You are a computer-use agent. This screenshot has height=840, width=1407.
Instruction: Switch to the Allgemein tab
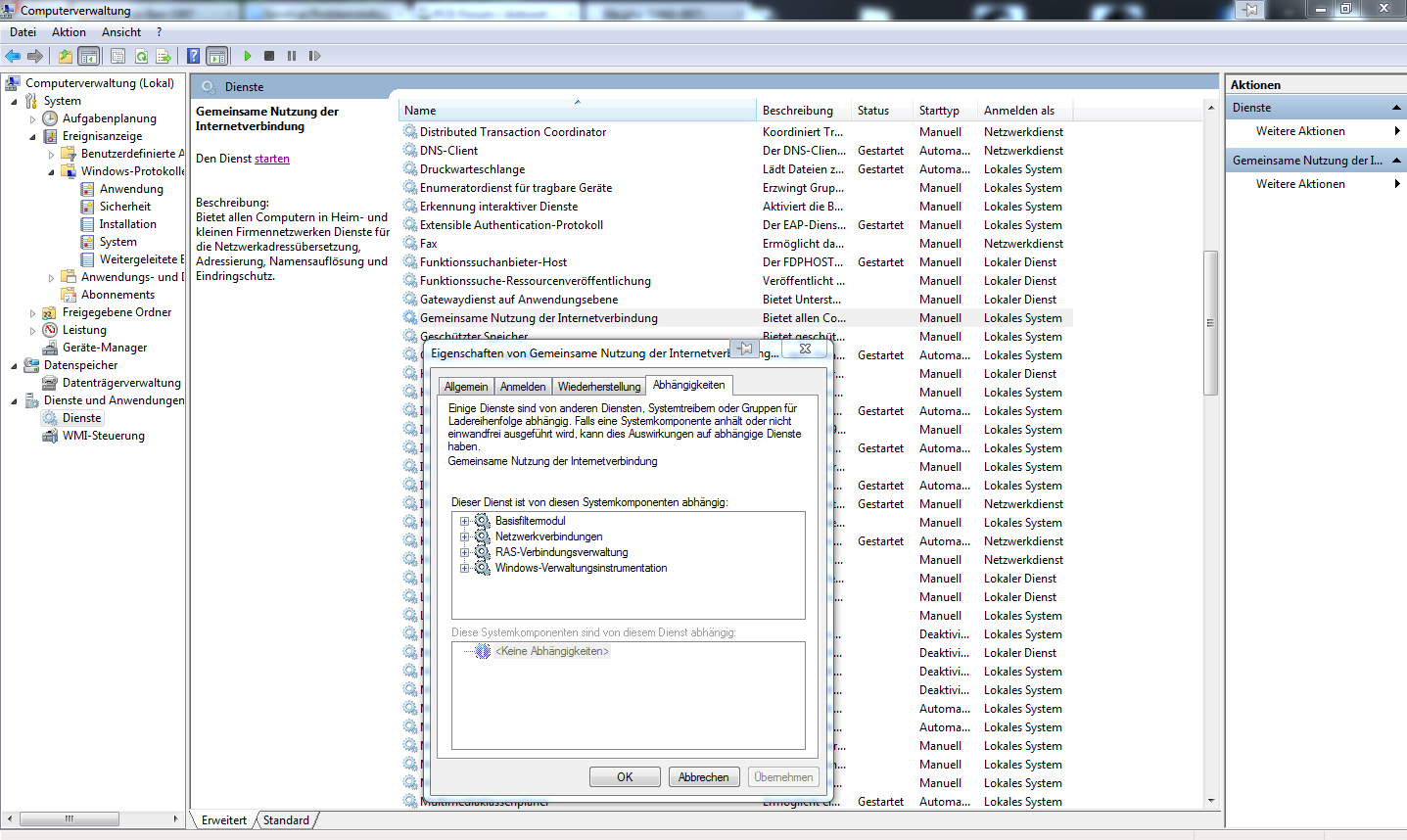pos(465,387)
